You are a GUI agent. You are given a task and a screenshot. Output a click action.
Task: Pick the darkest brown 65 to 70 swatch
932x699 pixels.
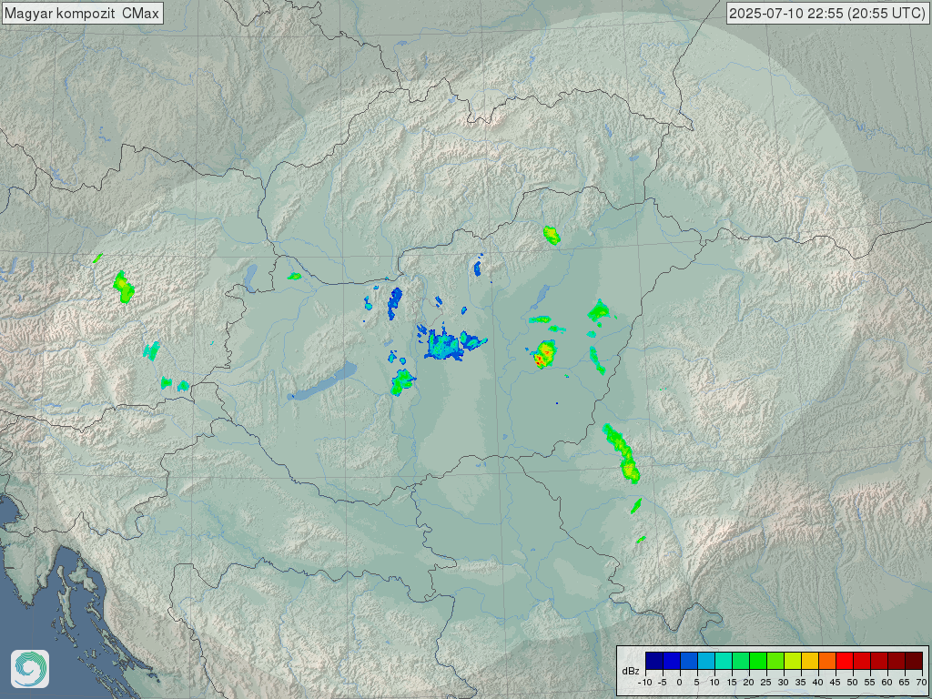(x=914, y=661)
